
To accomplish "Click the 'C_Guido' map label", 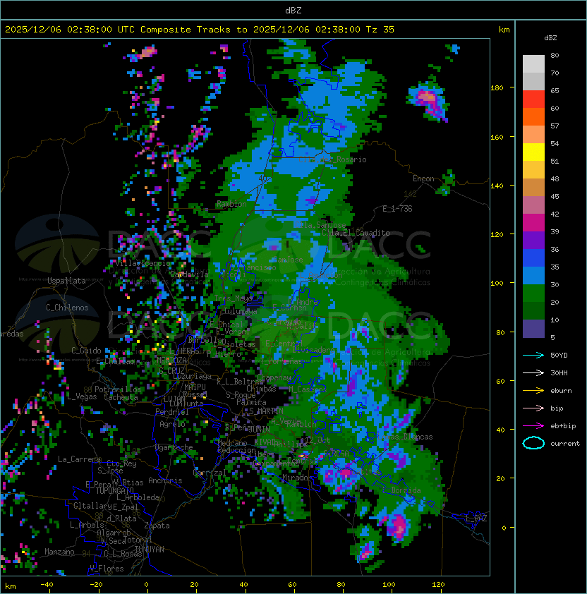I will pos(86,351).
